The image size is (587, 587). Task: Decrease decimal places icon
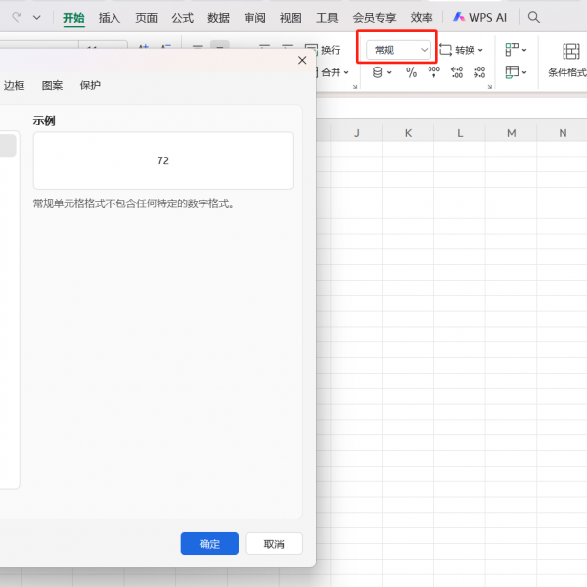(479, 72)
